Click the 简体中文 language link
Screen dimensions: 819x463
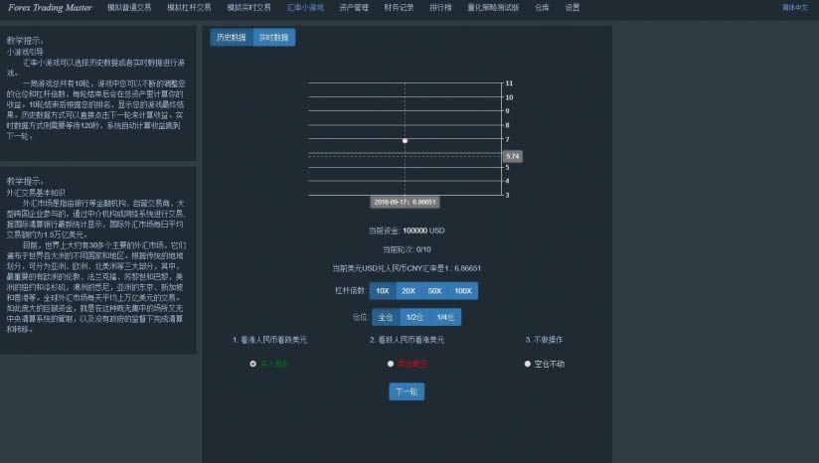tap(795, 7)
